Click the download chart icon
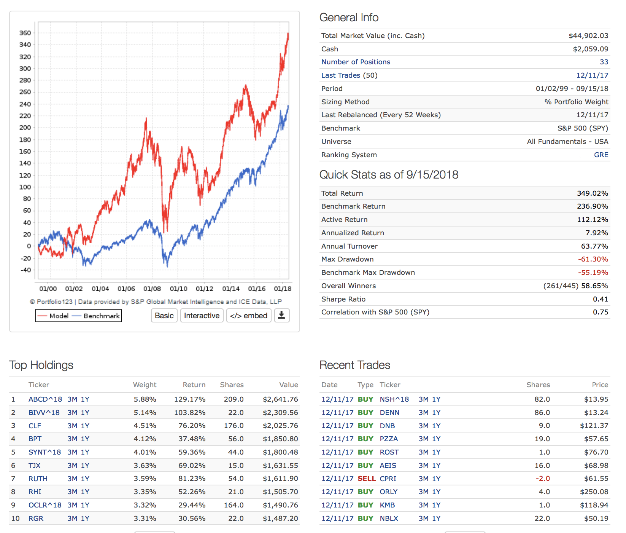Screen dimensions: 626x533 coord(281,315)
